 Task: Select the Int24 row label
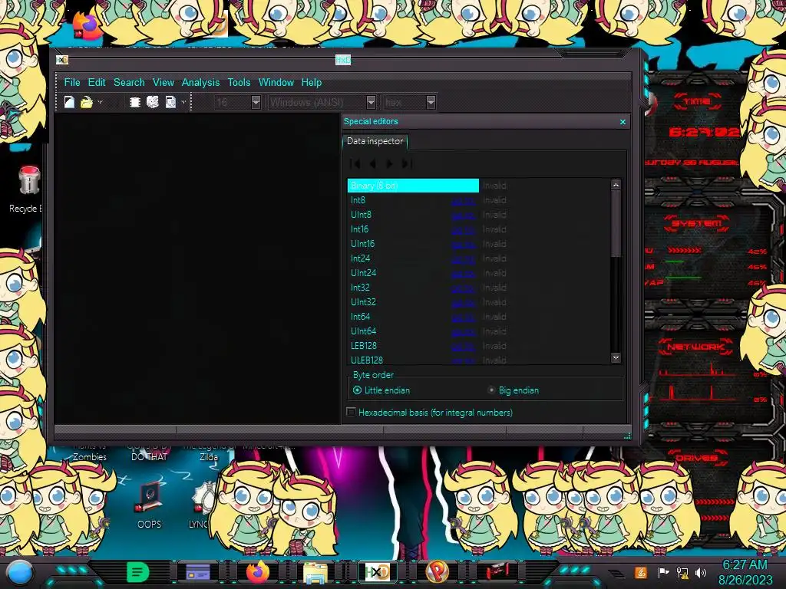point(361,258)
